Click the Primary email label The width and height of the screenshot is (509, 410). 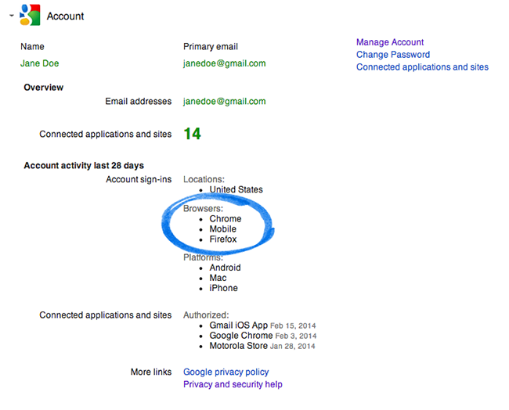[x=211, y=46]
